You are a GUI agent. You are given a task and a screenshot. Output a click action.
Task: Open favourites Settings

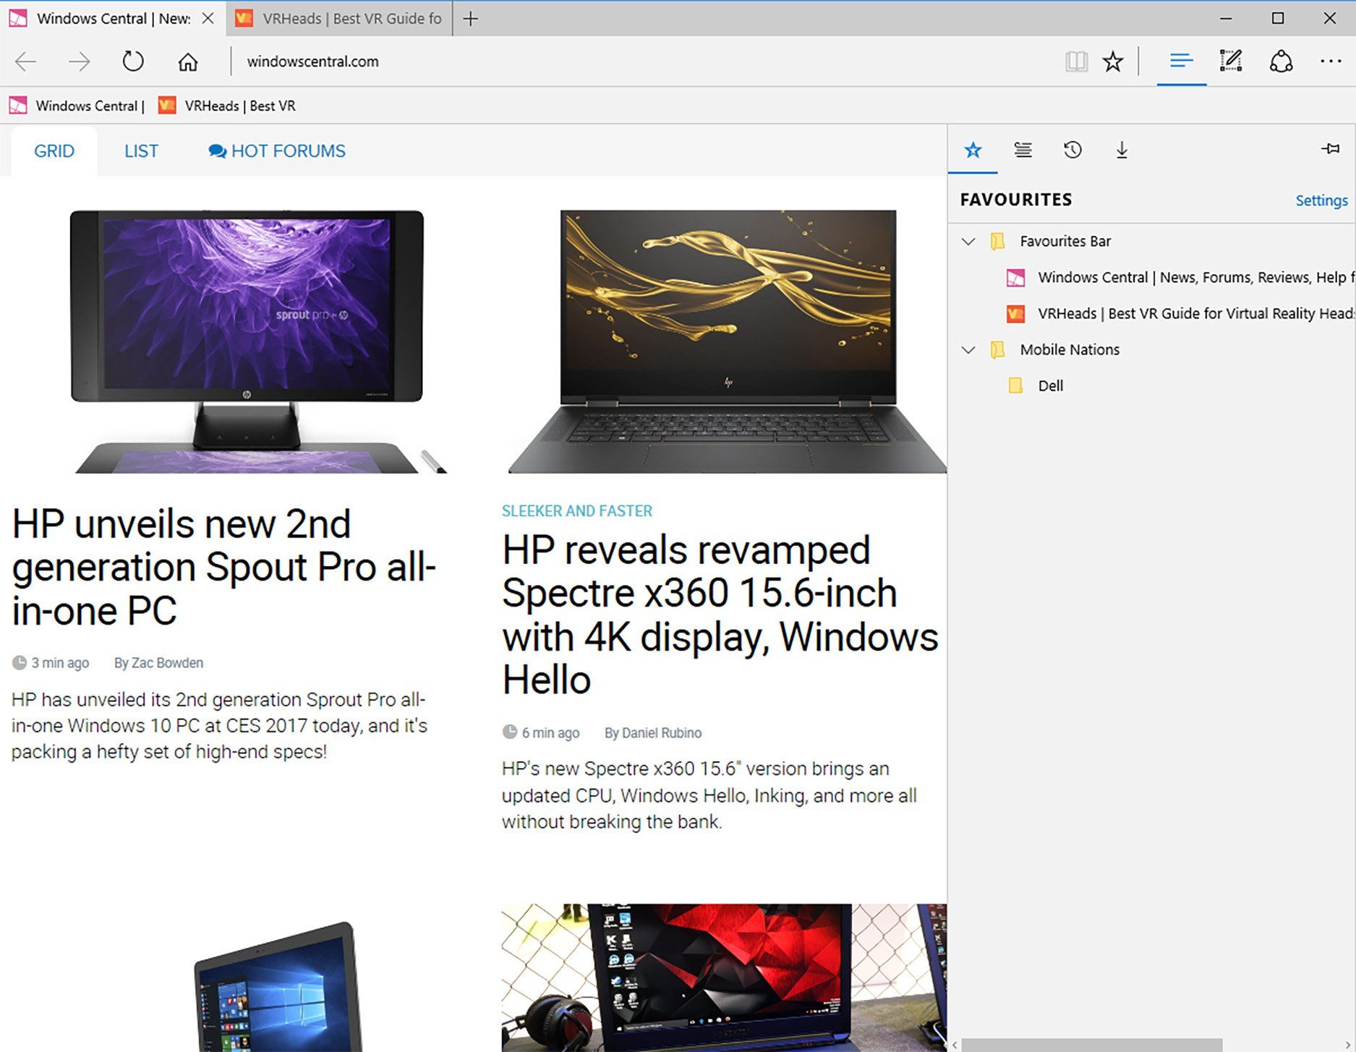(1321, 200)
